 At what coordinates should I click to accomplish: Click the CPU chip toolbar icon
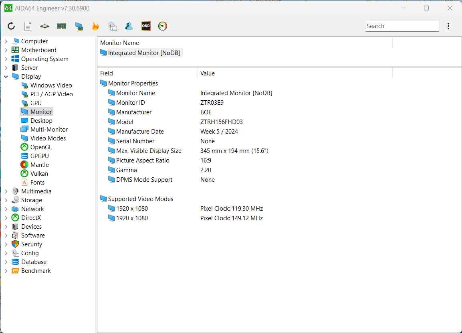44,26
